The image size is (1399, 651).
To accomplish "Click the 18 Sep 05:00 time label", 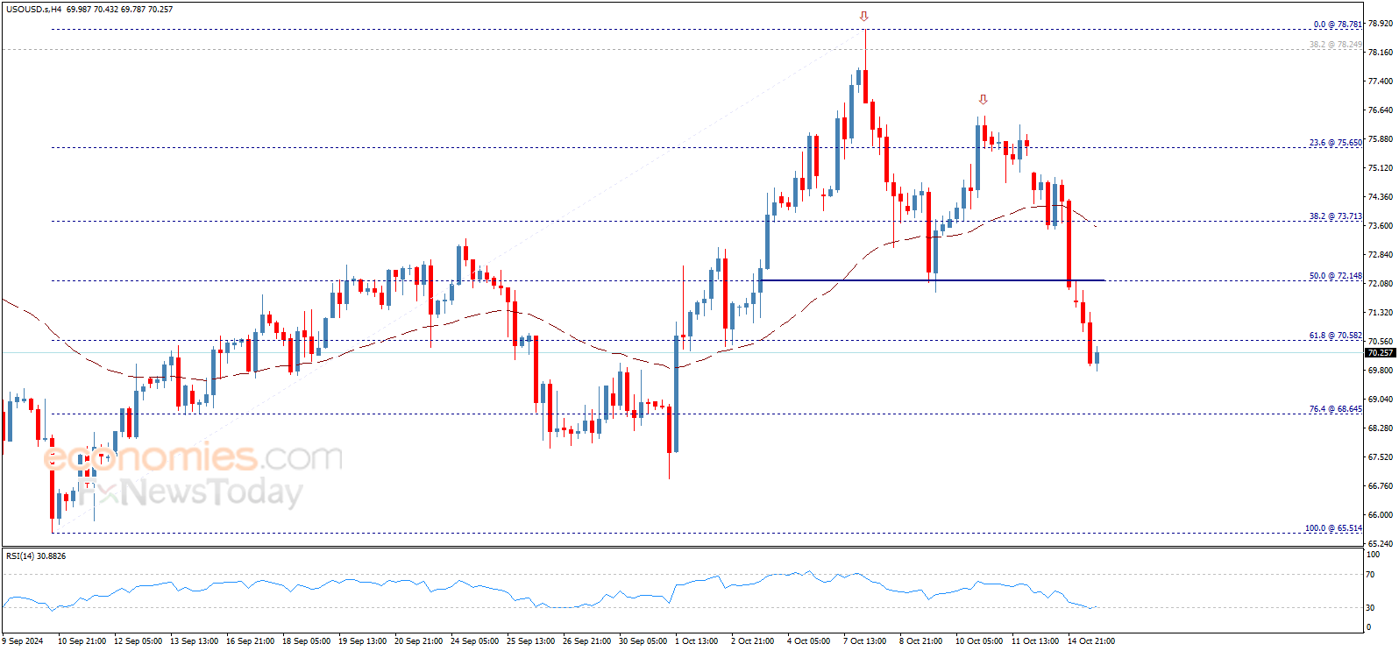I will (x=306, y=641).
